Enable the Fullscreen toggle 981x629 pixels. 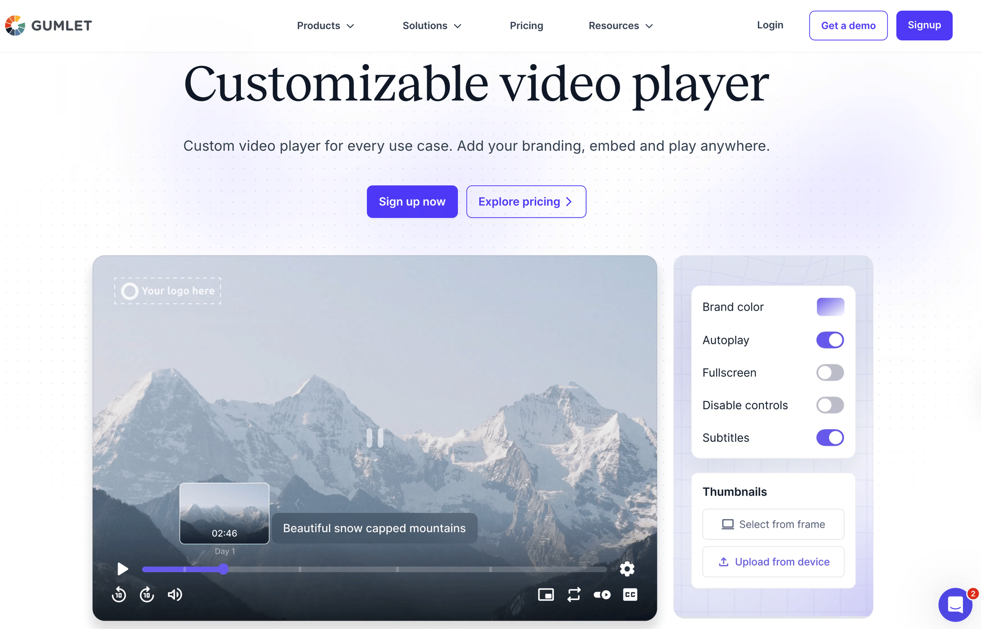click(830, 373)
